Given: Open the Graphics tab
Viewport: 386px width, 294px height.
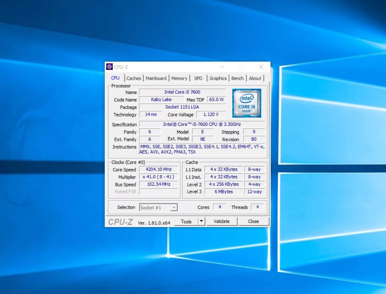Looking at the screenshot, I should (218, 78).
